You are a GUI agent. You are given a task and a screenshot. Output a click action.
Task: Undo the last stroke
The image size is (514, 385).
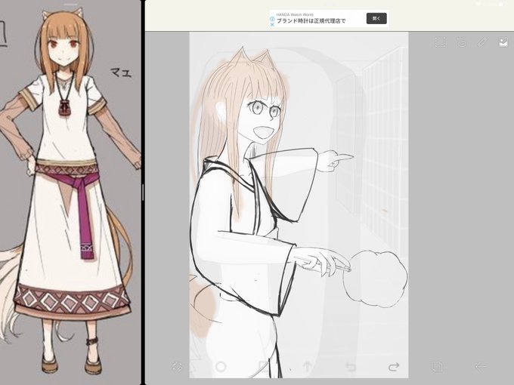(351, 367)
